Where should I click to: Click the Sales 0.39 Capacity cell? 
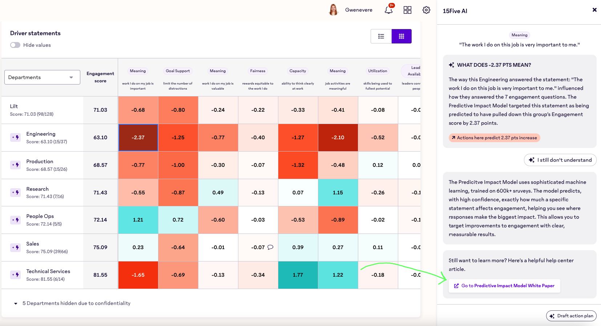pyautogui.click(x=298, y=247)
